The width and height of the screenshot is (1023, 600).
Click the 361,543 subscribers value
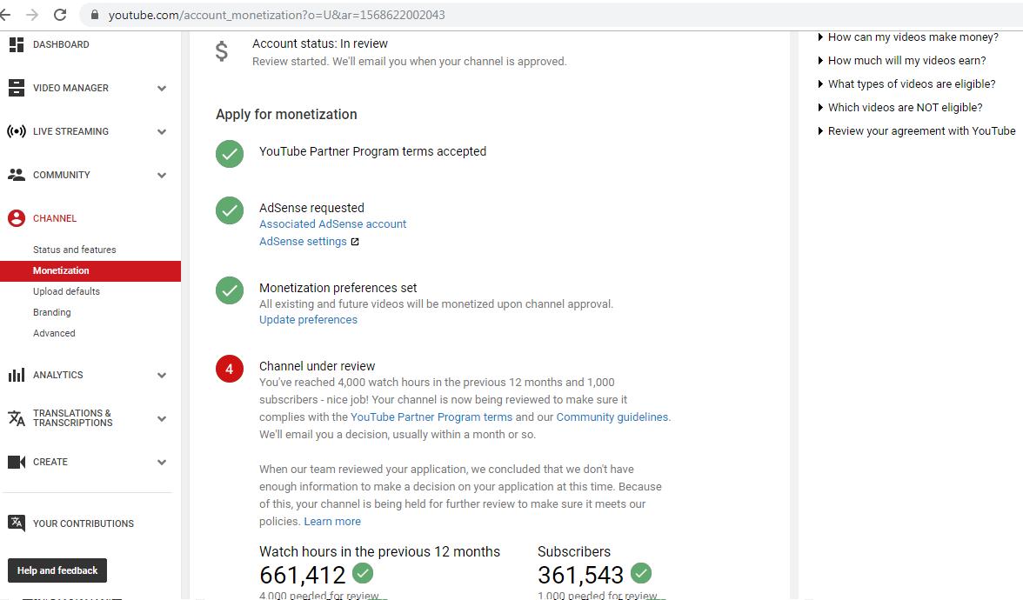(580, 575)
